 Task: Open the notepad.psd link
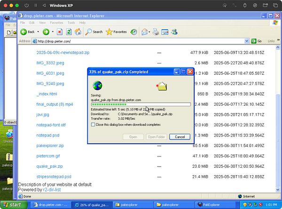pos(48,135)
